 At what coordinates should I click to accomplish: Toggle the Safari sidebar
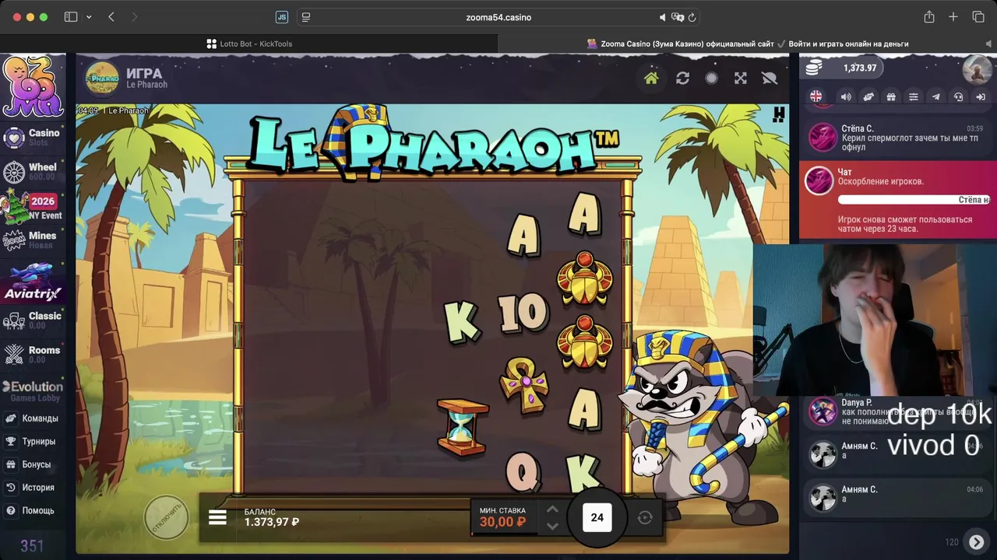click(71, 17)
